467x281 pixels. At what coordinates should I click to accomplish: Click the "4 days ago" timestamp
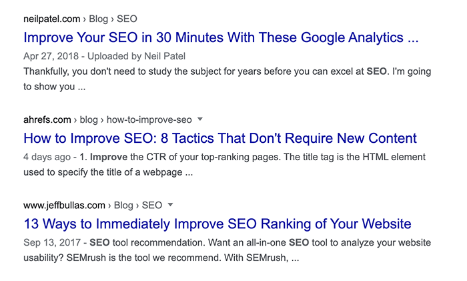click(x=45, y=157)
